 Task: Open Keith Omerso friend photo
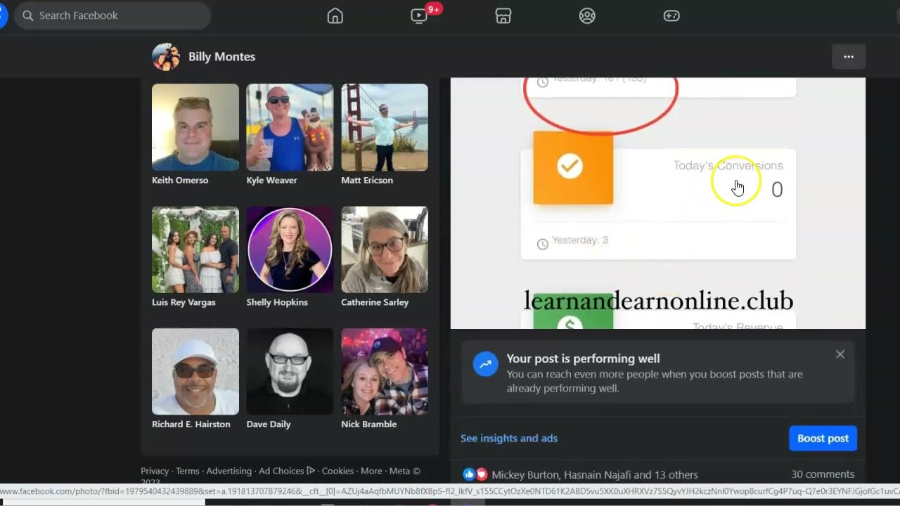pos(195,127)
